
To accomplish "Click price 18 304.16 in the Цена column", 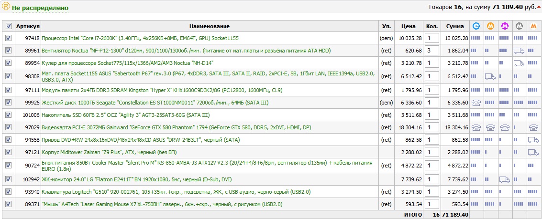I will (x=410, y=127).
